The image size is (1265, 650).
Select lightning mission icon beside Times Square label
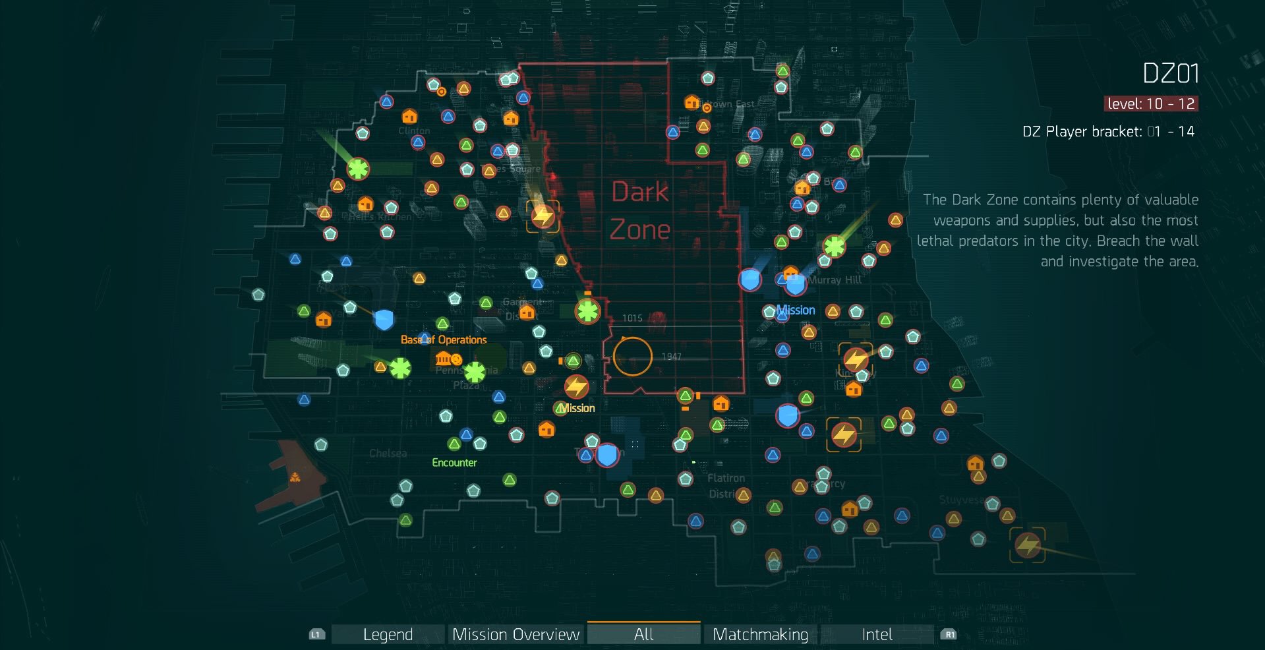pos(543,216)
